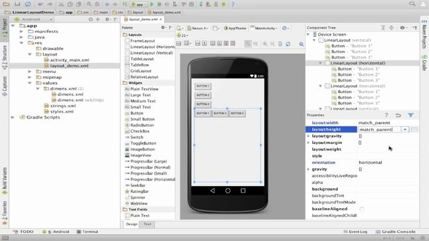Viewport: 429px width, 241px height.
Task: Open the Terminal tool window
Action: click(x=87, y=232)
